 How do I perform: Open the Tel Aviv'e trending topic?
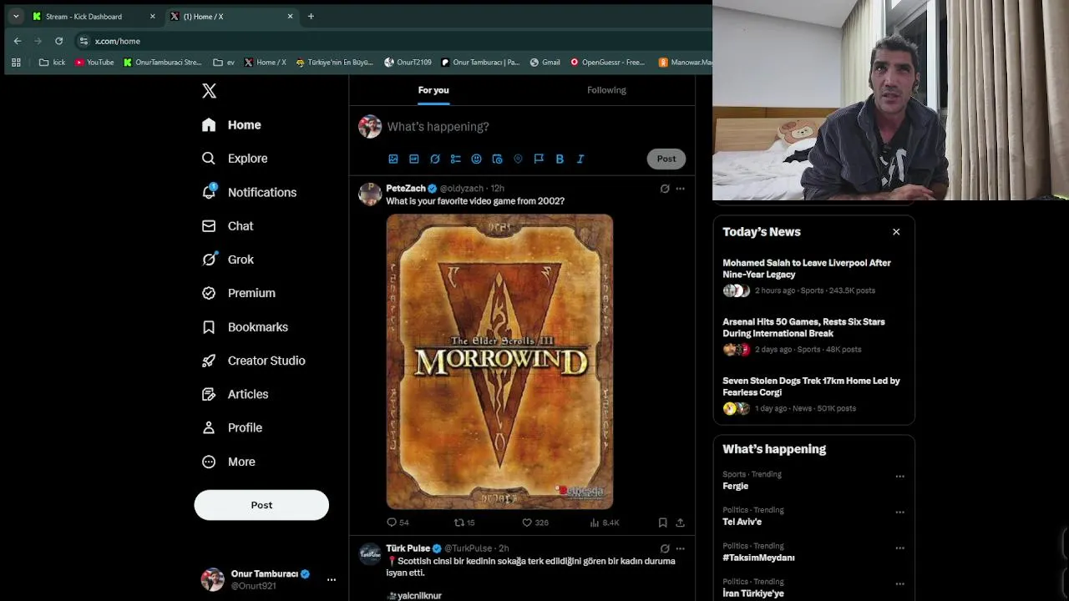pos(742,522)
